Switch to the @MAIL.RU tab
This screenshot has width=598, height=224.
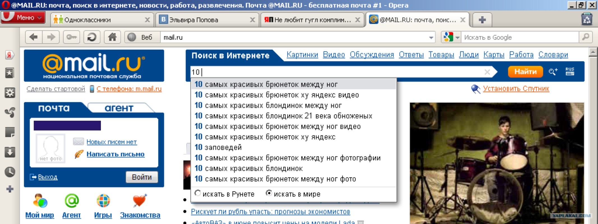[x=417, y=20]
